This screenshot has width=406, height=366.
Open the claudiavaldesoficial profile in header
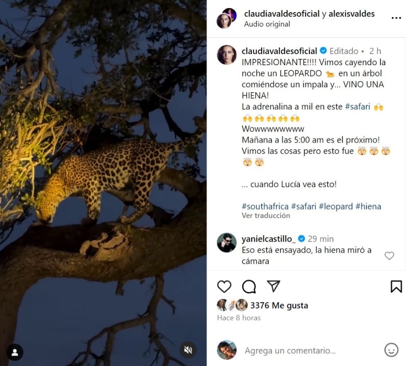(x=281, y=14)
